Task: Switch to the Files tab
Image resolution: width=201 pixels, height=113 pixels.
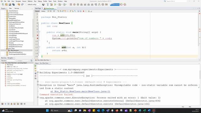Action: coord(10,8)
